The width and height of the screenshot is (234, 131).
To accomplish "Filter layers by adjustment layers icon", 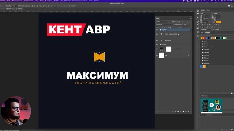I will (x=175, y=22).
